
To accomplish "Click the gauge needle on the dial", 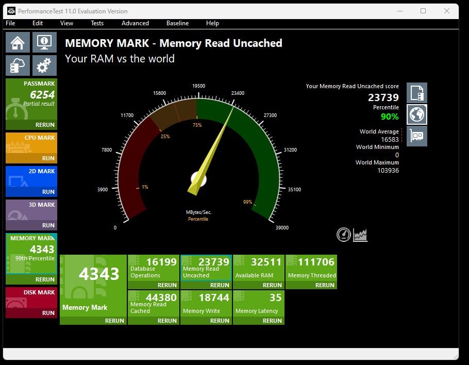I will 211,151.
